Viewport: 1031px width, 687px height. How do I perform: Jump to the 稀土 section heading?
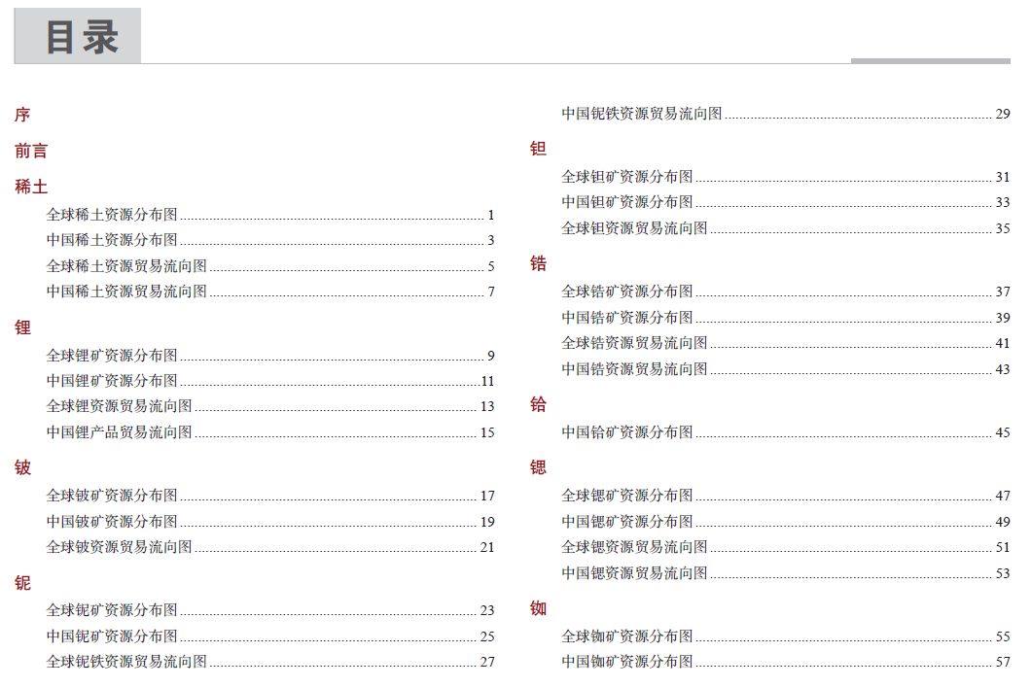click(31, 188)
